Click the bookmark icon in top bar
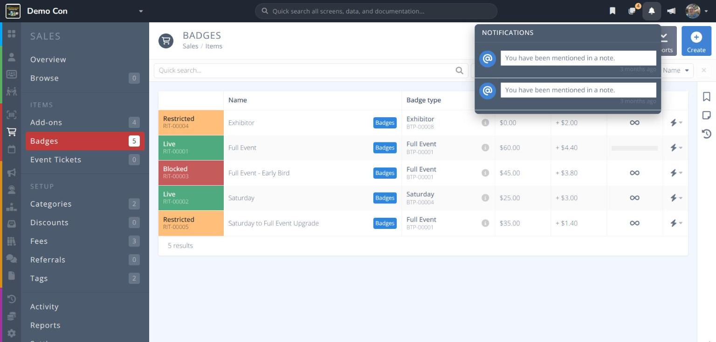The image size is (716, 342). tap(613, 11)
